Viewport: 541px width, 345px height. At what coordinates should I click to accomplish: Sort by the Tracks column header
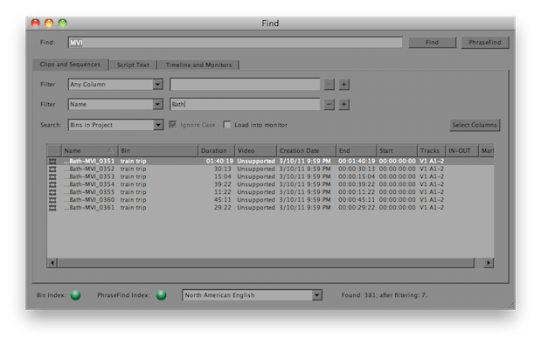point(432,150)
